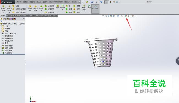Click the Mirror (镜向) tool
This screenshot has width=179, height=103.
click(x=77, y=12)
